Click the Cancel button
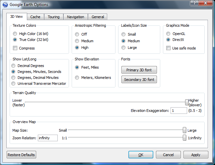Screen dimensions: 215x165 click(x=168, y=155)
